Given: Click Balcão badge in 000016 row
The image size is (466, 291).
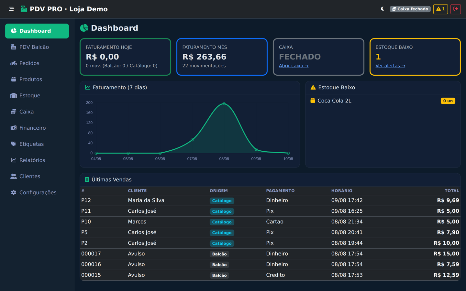Looking at the screenshot, I should pos(219,265).
